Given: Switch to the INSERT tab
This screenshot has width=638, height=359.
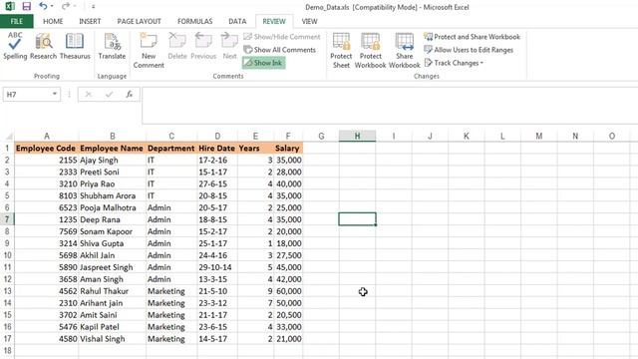Looking at the screenshot, I should (x=90, y=21).
